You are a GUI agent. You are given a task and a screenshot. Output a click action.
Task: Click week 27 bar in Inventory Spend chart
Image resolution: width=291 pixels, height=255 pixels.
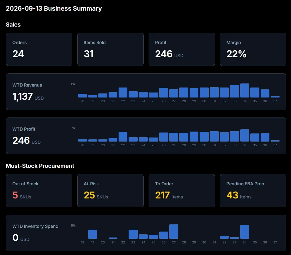tap(174, 232)
